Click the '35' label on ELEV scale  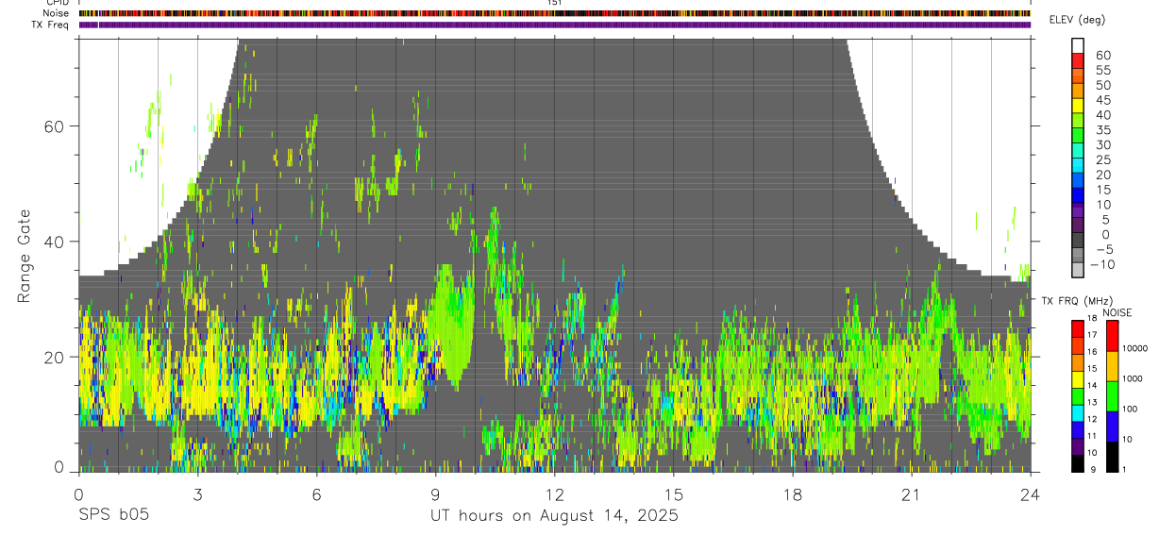click(x=1102, y=130)
